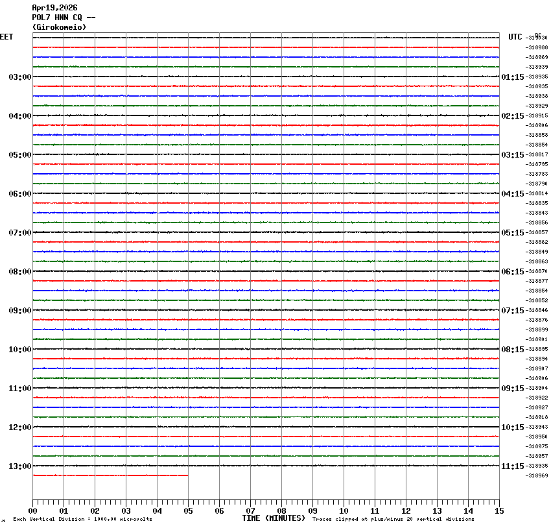
Task: Click the TIME (MINUTES) axis title
Action: (x=274, y=518)
